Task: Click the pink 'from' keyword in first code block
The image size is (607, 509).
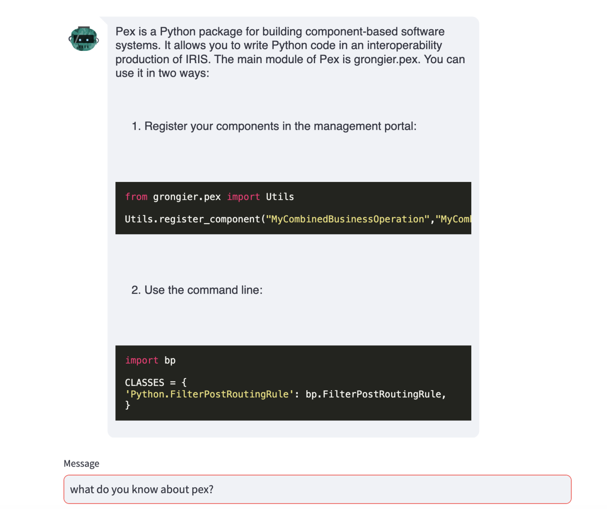Action: [x=136, y=197]
